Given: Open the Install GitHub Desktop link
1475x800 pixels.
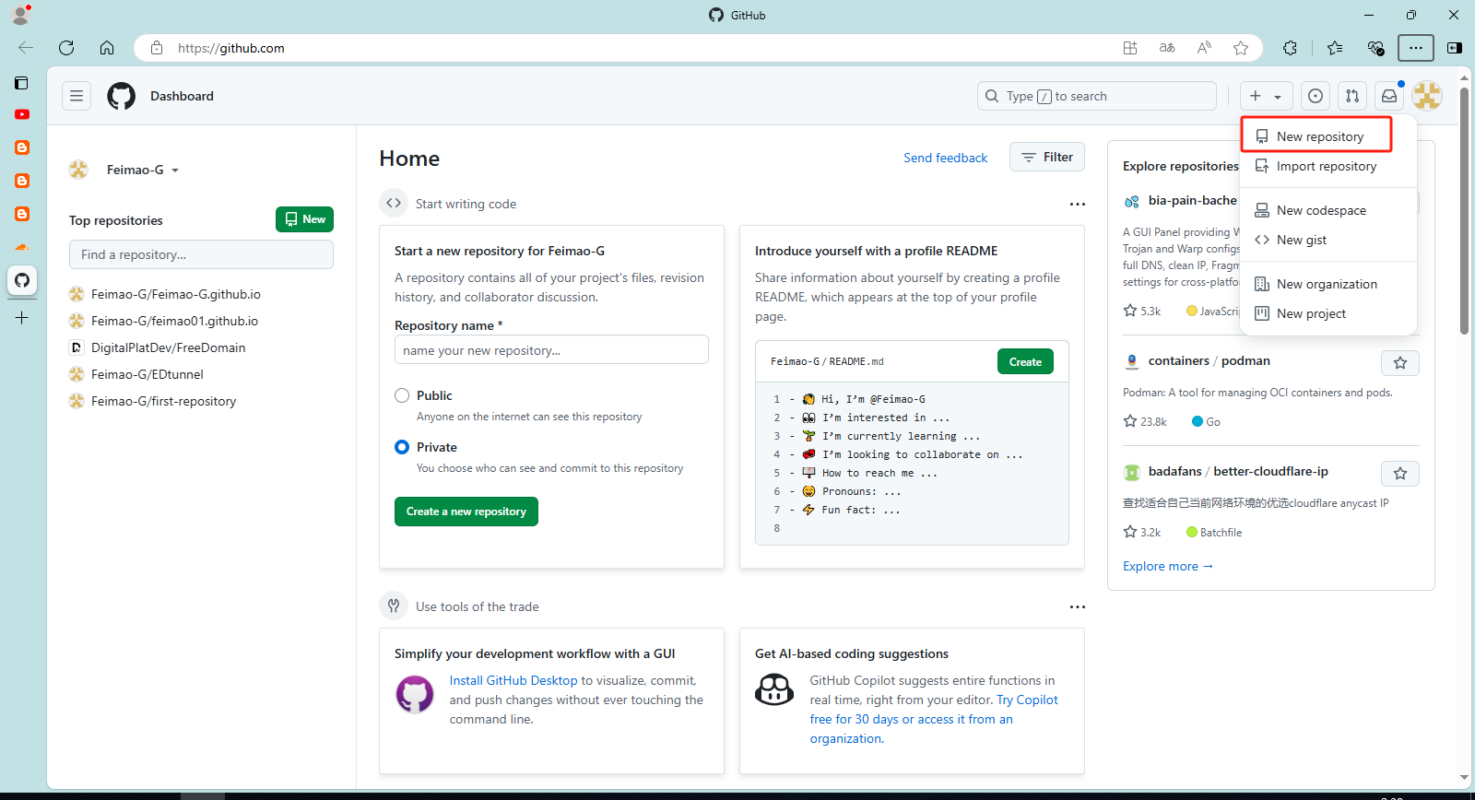Looking at the screenshot, I should pos(513,680).
